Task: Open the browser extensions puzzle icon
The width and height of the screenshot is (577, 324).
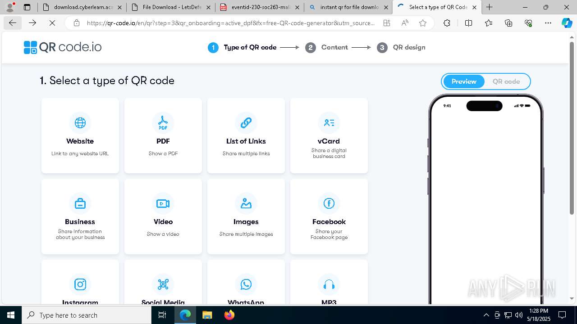Action: tap(447, 23)
